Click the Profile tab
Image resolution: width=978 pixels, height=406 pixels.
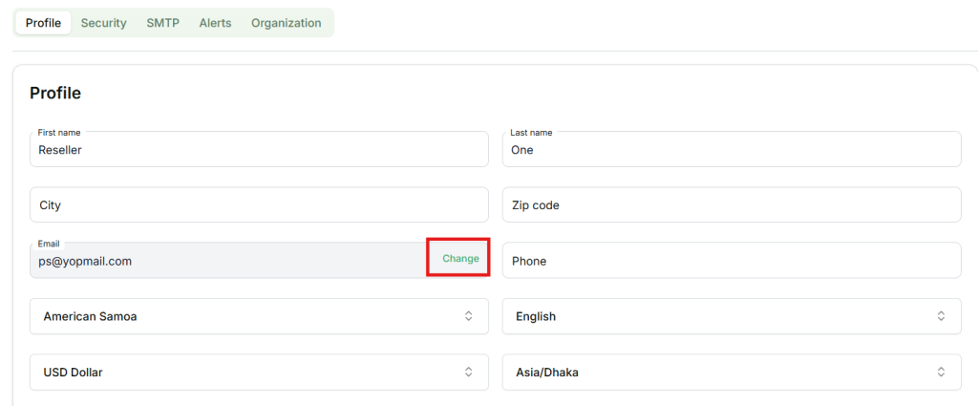[x=43, y=23]
